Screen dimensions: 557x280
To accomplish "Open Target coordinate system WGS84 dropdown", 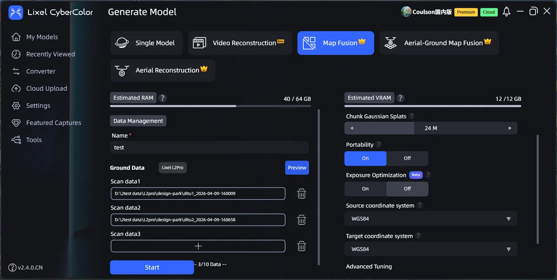I will [431, 249].
